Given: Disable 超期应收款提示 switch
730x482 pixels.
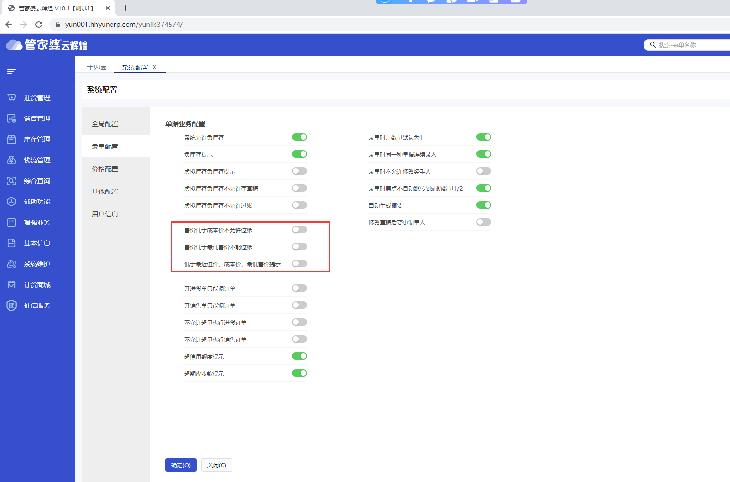Looking at the screenshot, I should click(x=300, y=373).
